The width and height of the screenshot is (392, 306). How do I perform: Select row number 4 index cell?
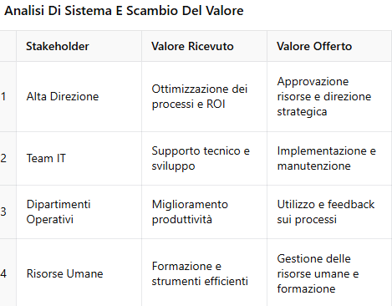click(8, 273)
